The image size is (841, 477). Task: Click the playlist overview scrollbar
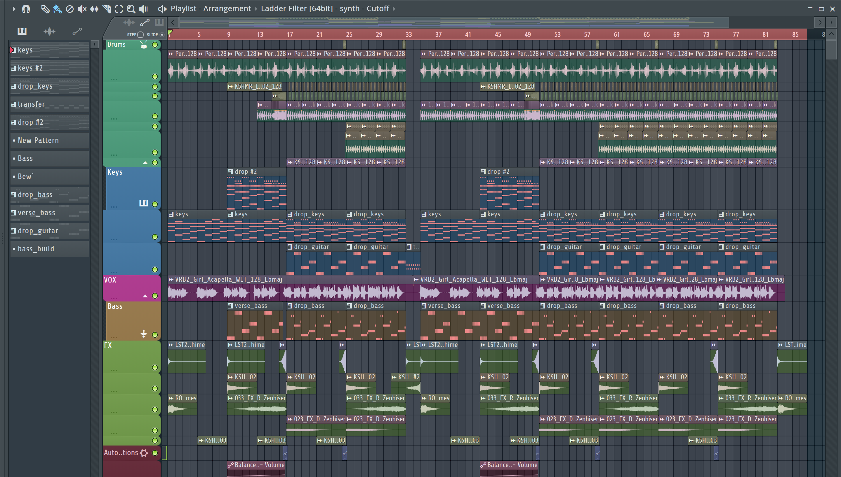(x=454, y=22)
